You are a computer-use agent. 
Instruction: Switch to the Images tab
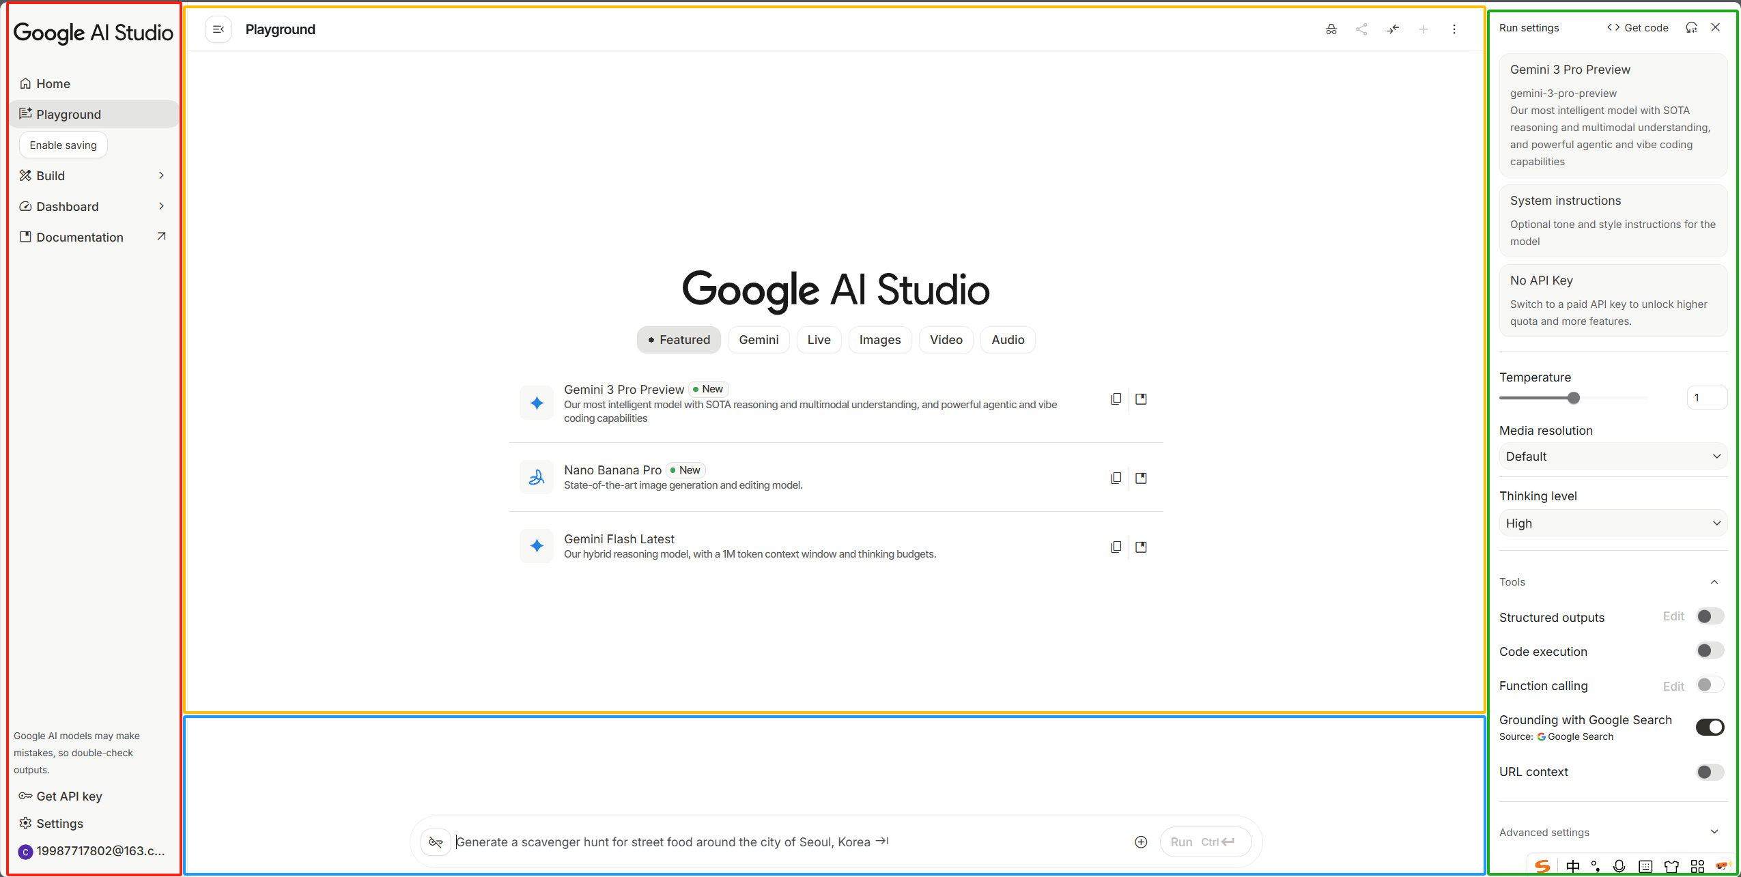pos(879,340)
